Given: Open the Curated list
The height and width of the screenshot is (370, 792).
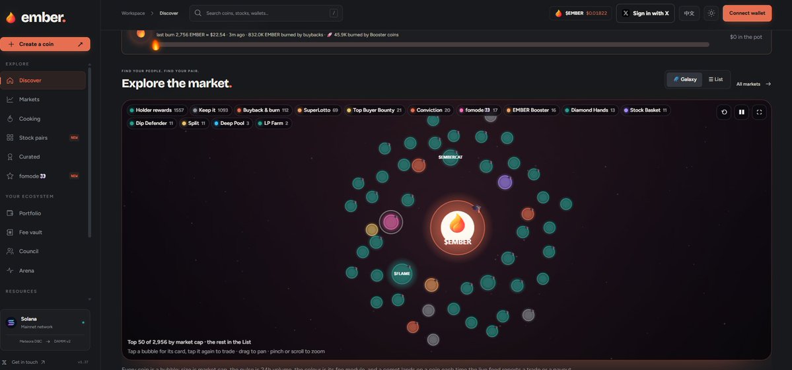Looking at the screenshot, I should pyautogui.click(x=43, y=157).
